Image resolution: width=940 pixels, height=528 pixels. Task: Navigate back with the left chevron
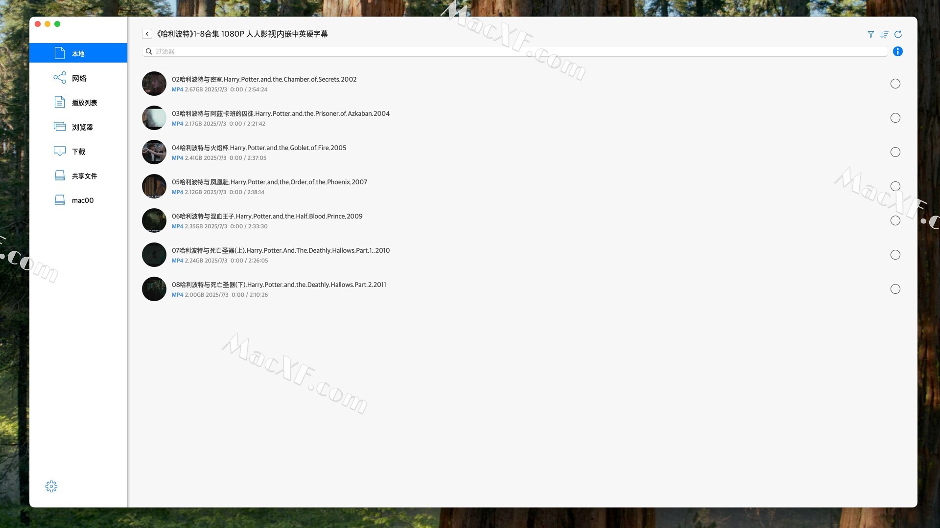tap(147, 34)
